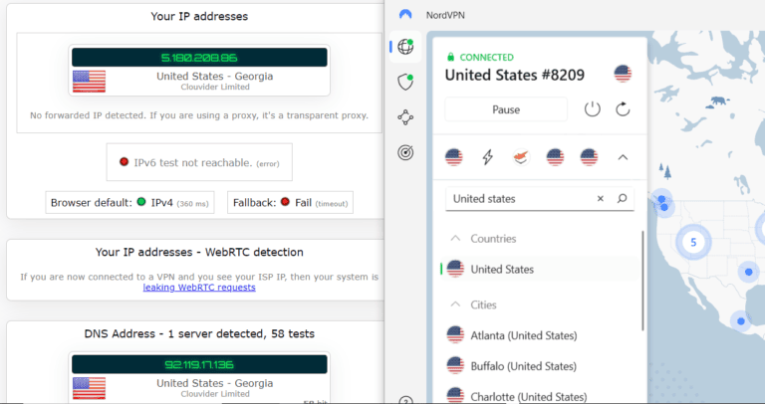
Task: Collapse the recent connections chevron
Action: (x=623, y=157)
